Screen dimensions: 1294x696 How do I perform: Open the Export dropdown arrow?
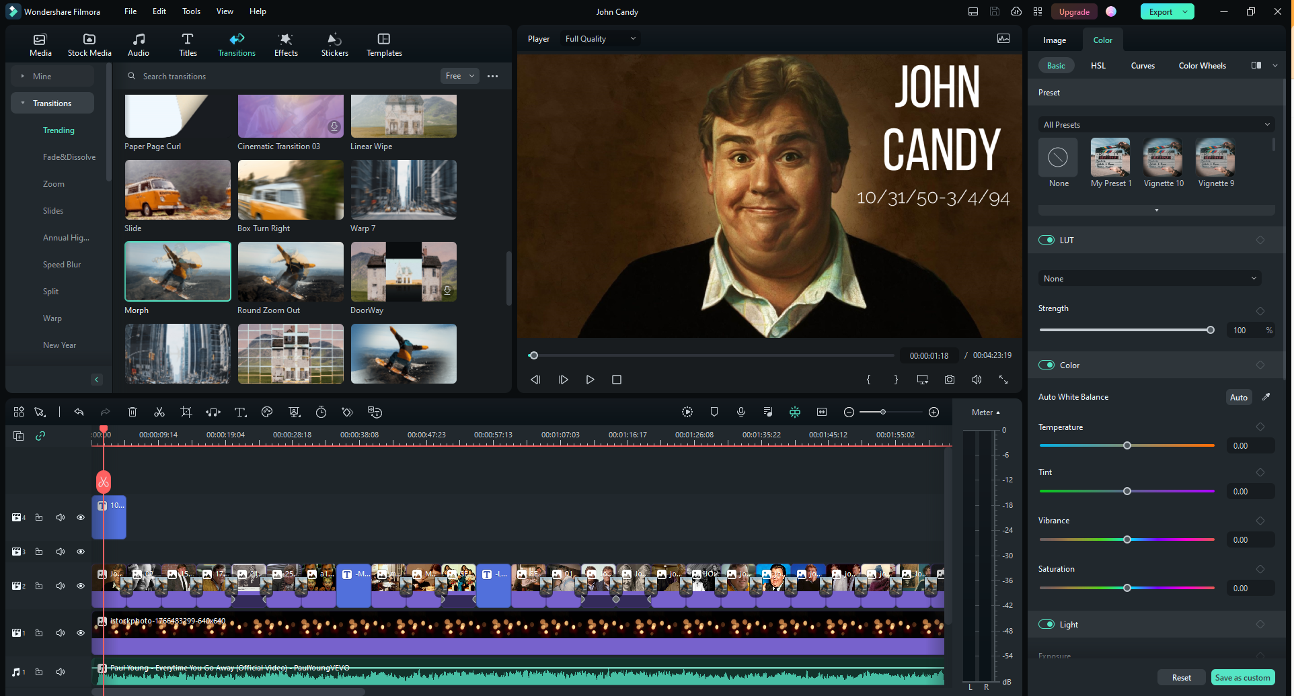point(1186,11)
